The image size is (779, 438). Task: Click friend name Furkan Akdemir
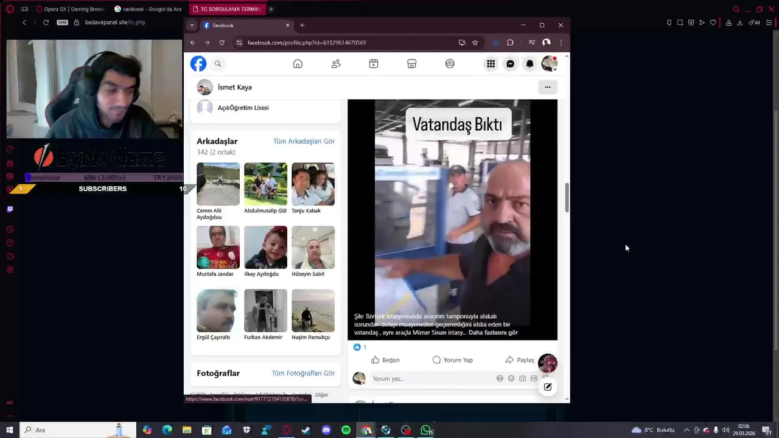tap(263, 337)
